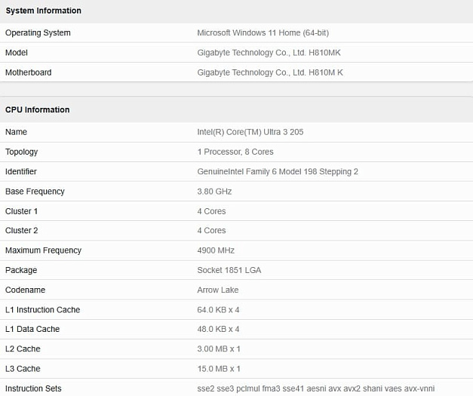
Task: Select the '48.0 KB x 4' value
Action: 219,330
